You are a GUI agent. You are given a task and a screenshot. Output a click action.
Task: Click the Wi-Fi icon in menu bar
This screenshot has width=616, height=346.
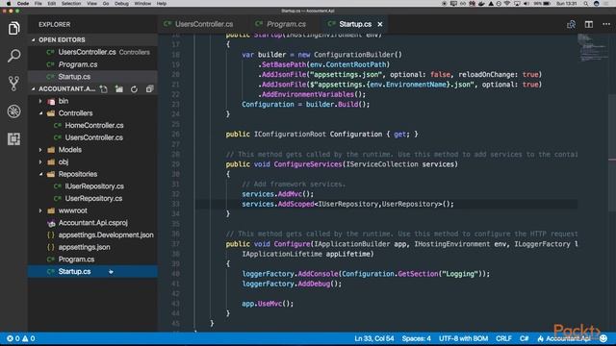[x=507, y=4]
